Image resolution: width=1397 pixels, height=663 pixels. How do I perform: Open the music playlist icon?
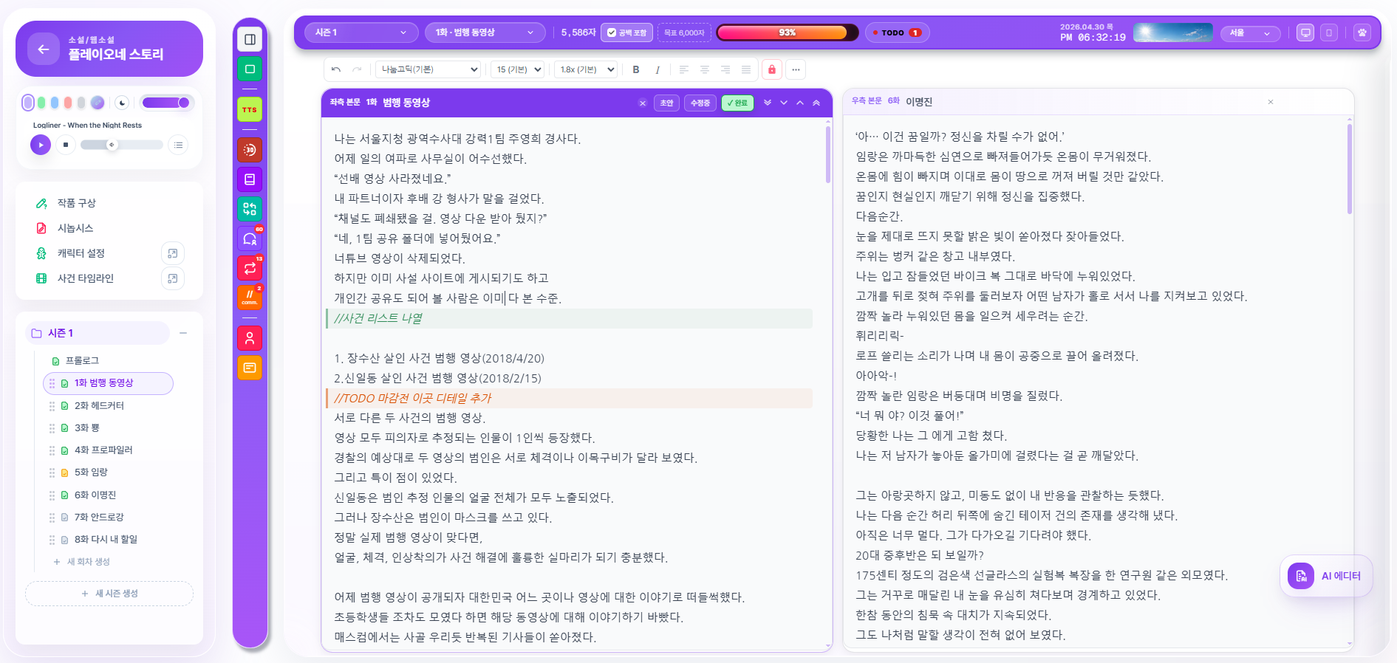(x=178, y=145)
